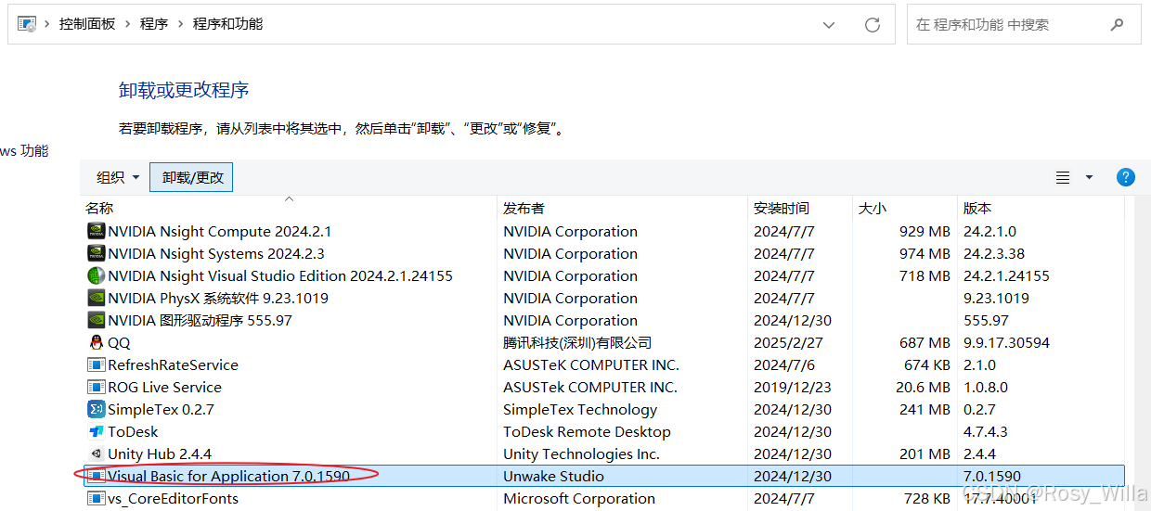1151x511 pixels.
Task: Click publisher SimpleTex Technology
Action: (x=580, y=410)
